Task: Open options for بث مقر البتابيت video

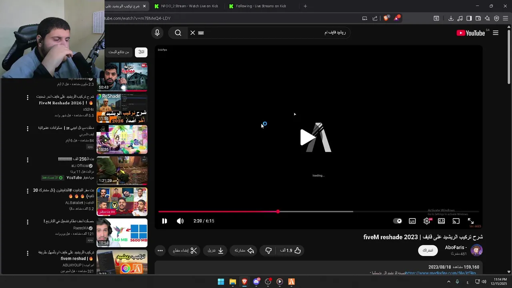Action: [28, 191]
